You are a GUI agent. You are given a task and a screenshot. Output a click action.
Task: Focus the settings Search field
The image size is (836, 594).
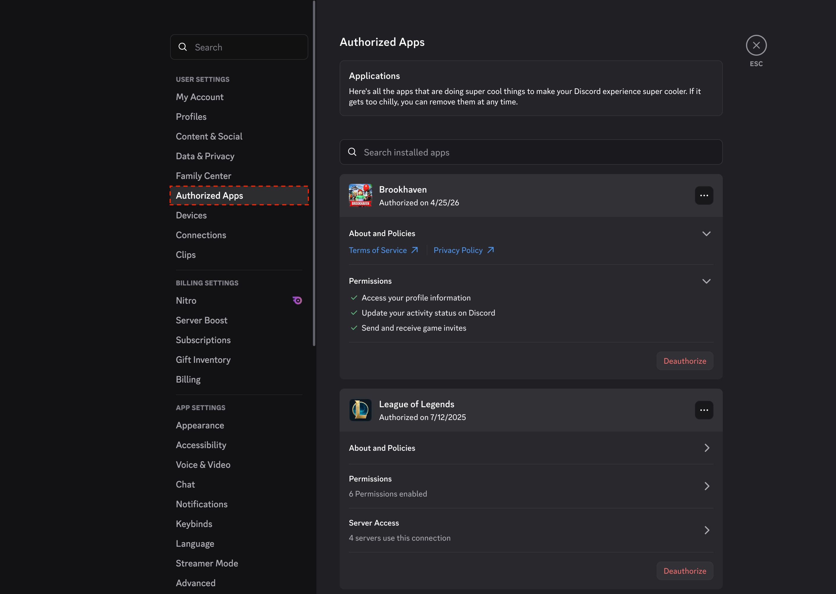(x=239, y=47)
